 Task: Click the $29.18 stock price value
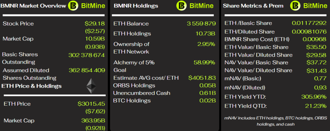[x=95, y=23]
